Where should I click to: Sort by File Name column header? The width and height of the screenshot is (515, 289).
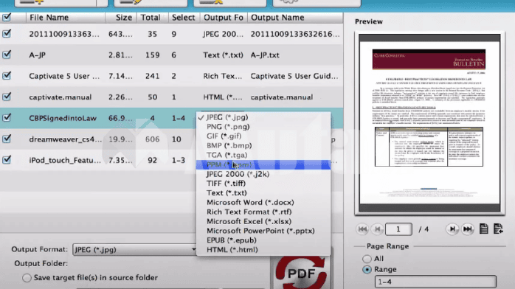tap(66, 18)
